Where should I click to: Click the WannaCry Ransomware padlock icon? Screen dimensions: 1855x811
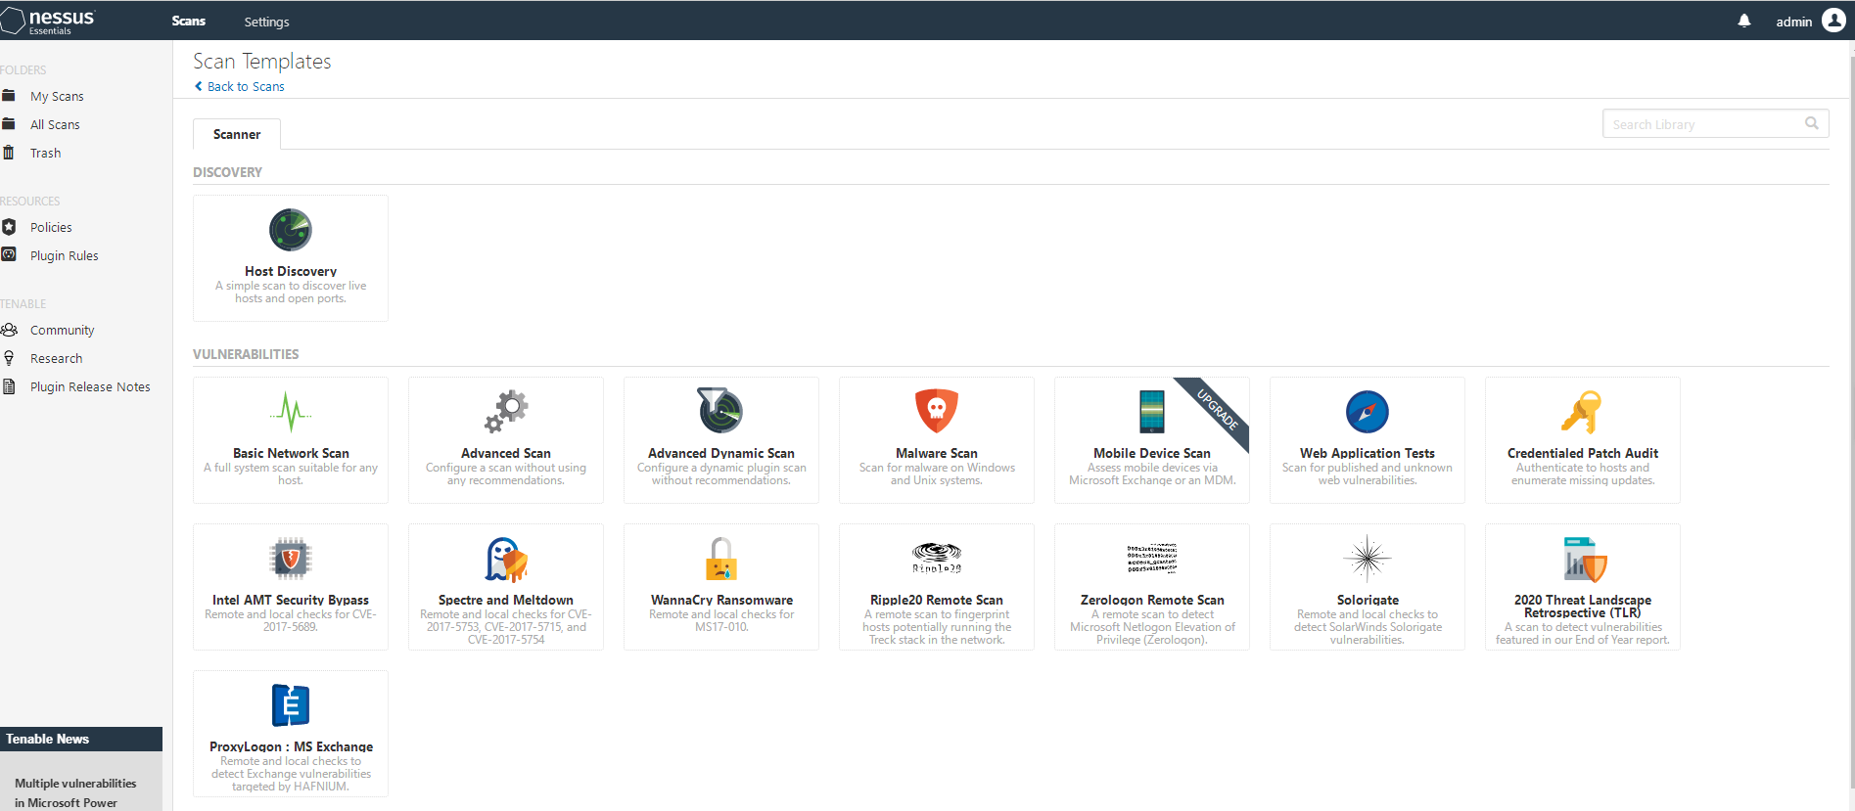click(721, 559)
